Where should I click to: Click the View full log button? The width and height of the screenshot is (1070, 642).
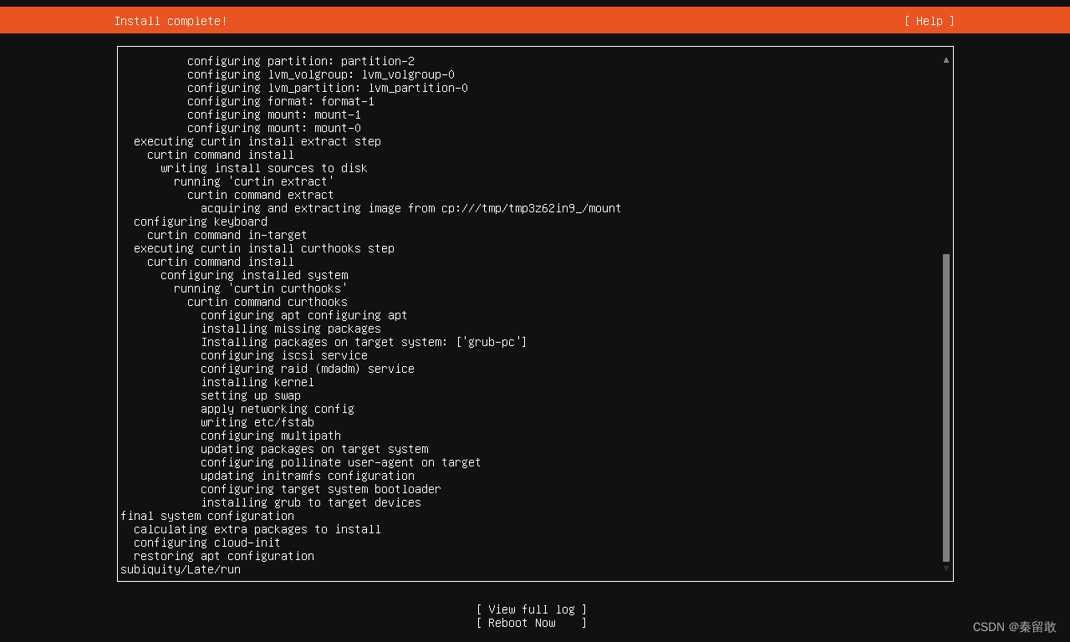point(532,609)
